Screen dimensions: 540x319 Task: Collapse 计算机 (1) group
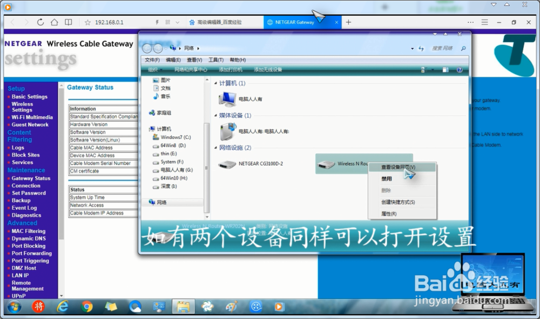tap(216, 83)
